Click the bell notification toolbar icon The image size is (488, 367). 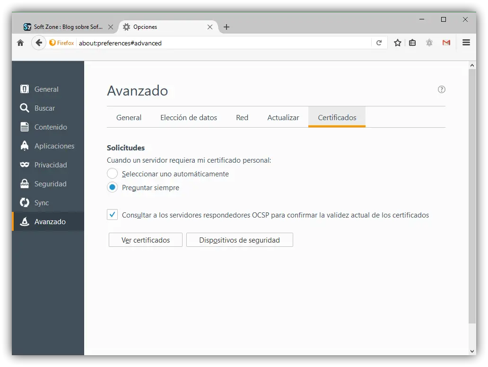pyautogui.click(x=429, y=43)
